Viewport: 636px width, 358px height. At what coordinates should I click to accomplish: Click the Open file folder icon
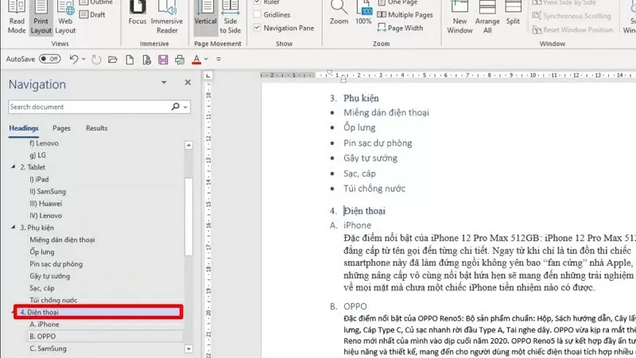coord(113,60)
